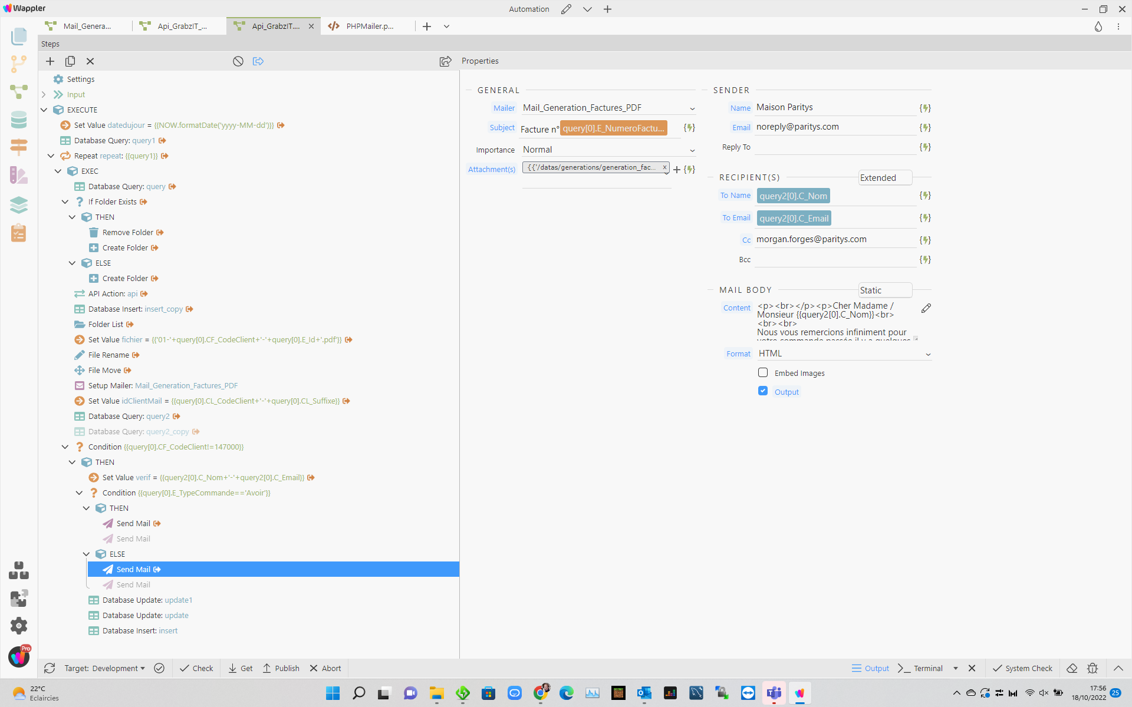Click the Reply To input field
This screenshot has height=707, width=1132.
835,147
